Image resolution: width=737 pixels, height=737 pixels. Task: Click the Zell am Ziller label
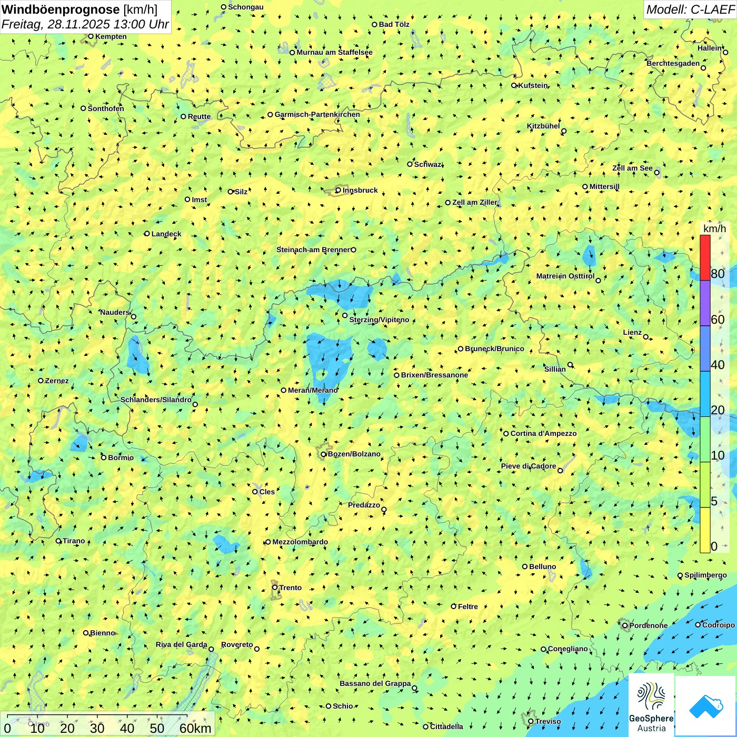[474, 202]
